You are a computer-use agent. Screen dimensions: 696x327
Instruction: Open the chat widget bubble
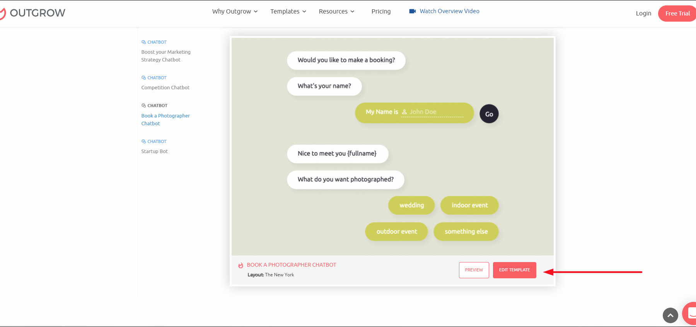(x=690, y=313)
